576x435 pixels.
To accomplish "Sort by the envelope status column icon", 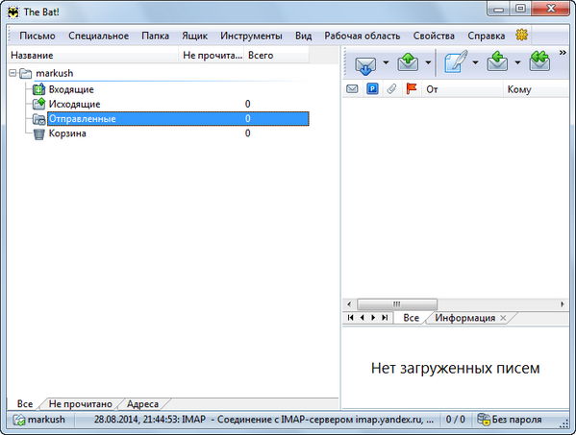I will click(352, 88).
